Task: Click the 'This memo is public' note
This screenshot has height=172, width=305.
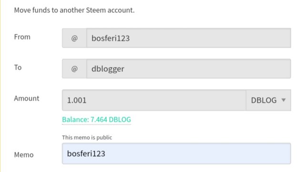Action: point(87,137)
